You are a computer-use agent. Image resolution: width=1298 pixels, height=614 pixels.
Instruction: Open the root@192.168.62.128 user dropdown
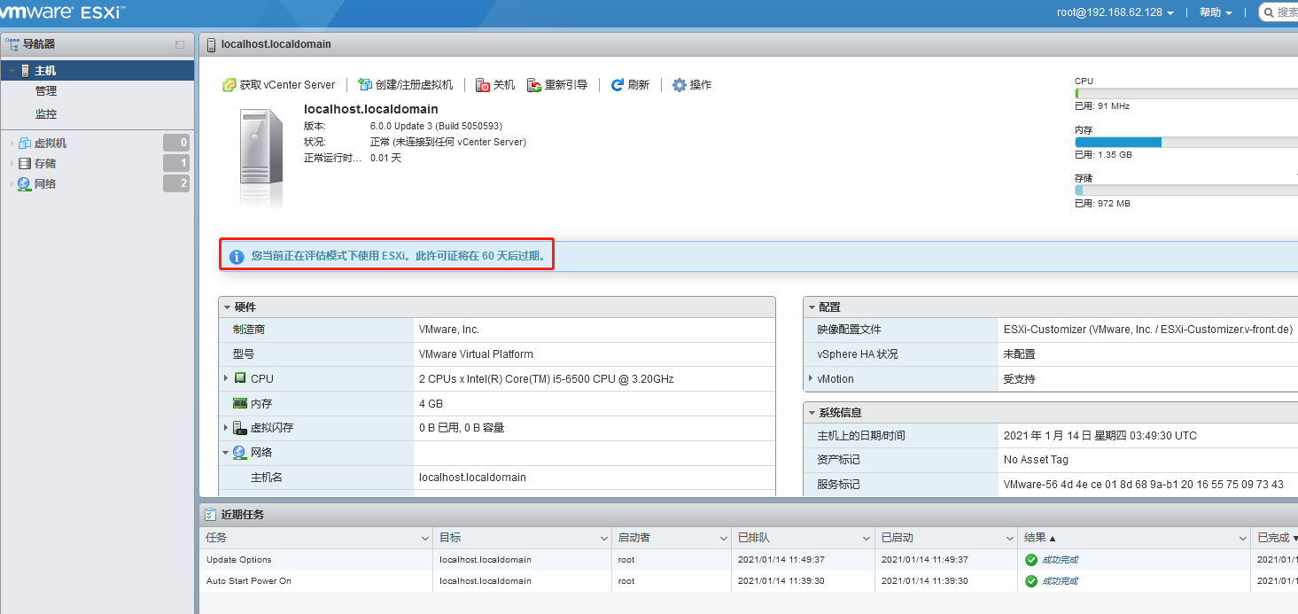[1115, 12]
